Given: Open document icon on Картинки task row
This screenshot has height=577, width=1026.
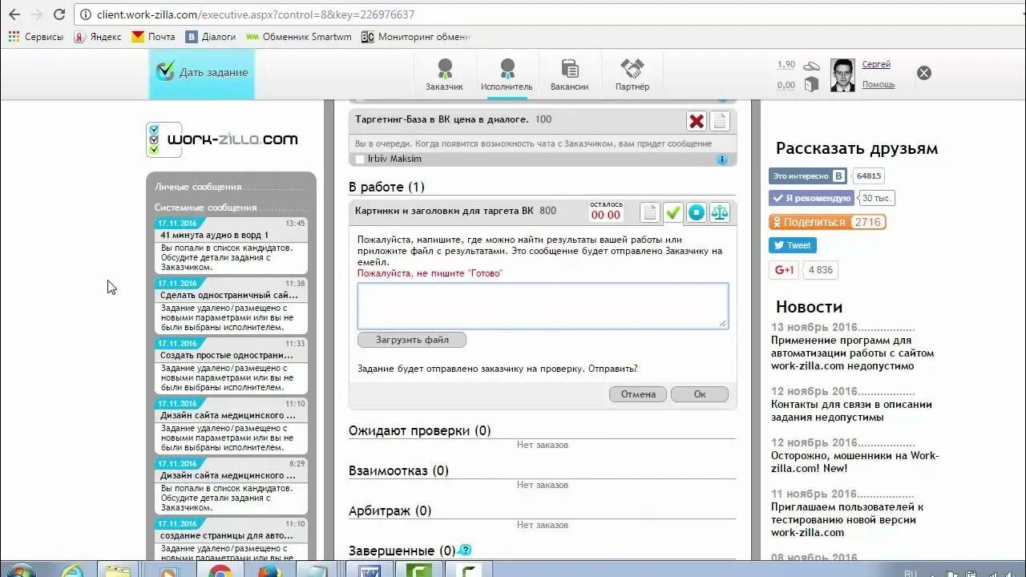Looking at the screenshot, I should (649, 212).
